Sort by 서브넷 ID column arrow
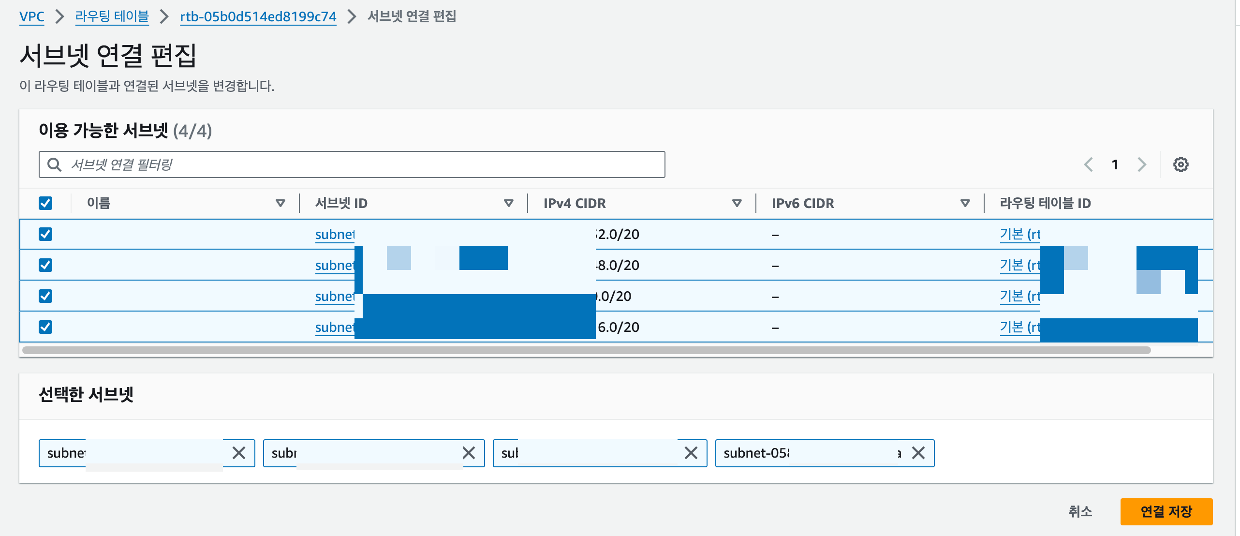The height and width of the screenshot is (536, 1240). [x=508, y=203]
